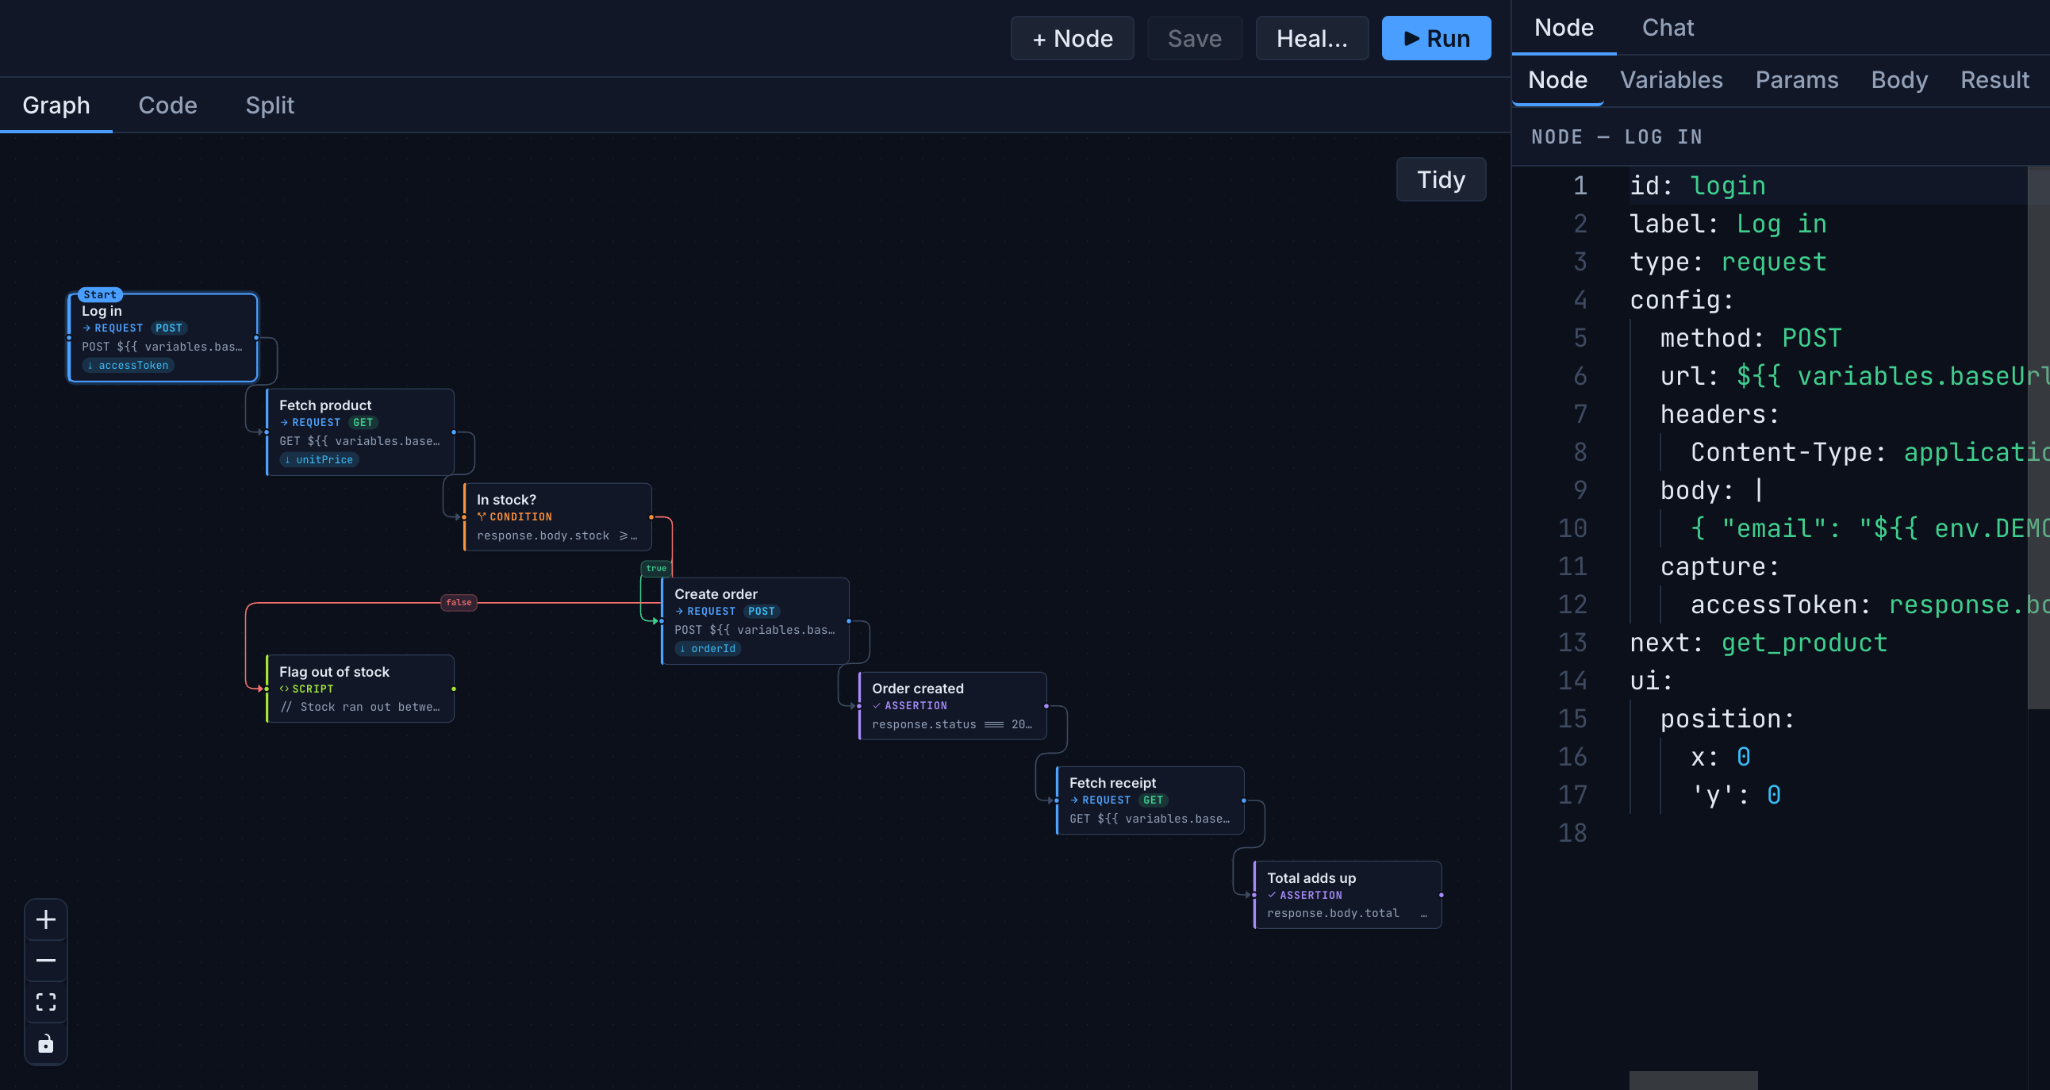2050x1090 pixels.
Task: Select the Create order node
Action: [755, 620]
